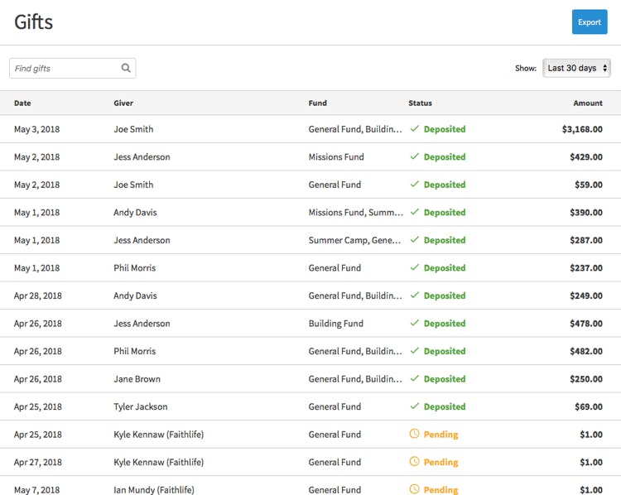Viewport: 621px width, 495px height.
Task: Click the Deposited checkmark for the $429.00 gift
Action: (x=415, y=156)
